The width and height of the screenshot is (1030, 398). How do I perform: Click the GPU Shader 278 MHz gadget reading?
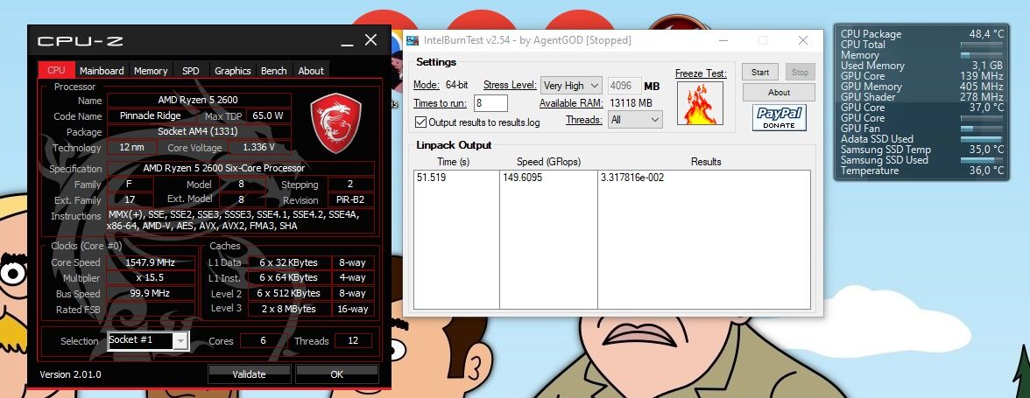[921, 97]
